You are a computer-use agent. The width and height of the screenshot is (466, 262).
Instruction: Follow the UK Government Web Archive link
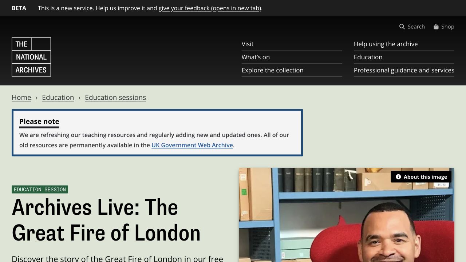tap(192, 145)
